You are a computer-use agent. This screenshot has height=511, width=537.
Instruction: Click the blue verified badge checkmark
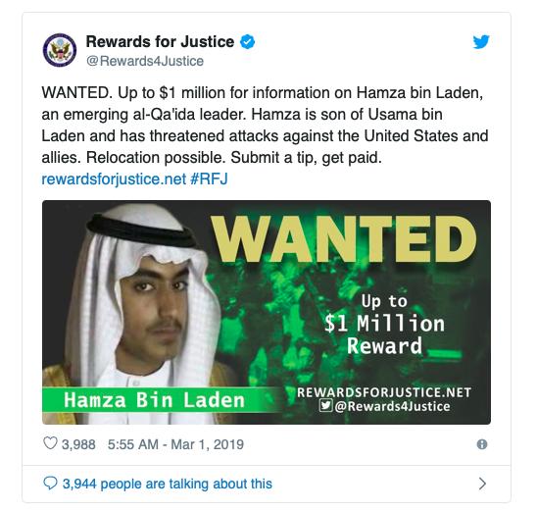click(247, 42)
